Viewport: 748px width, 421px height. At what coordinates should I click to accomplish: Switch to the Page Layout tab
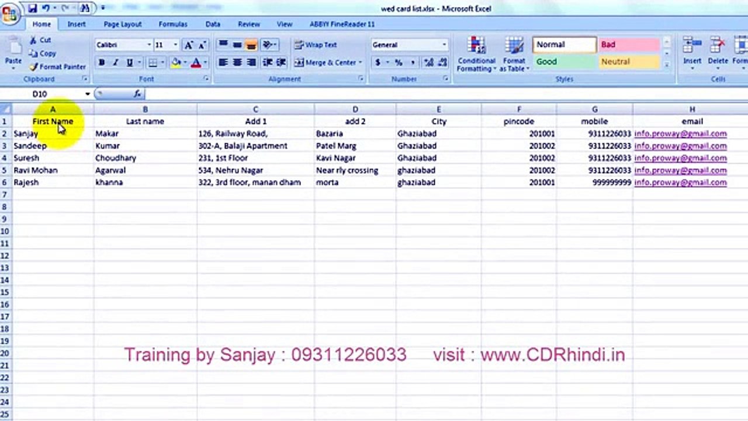coord(123,24)
